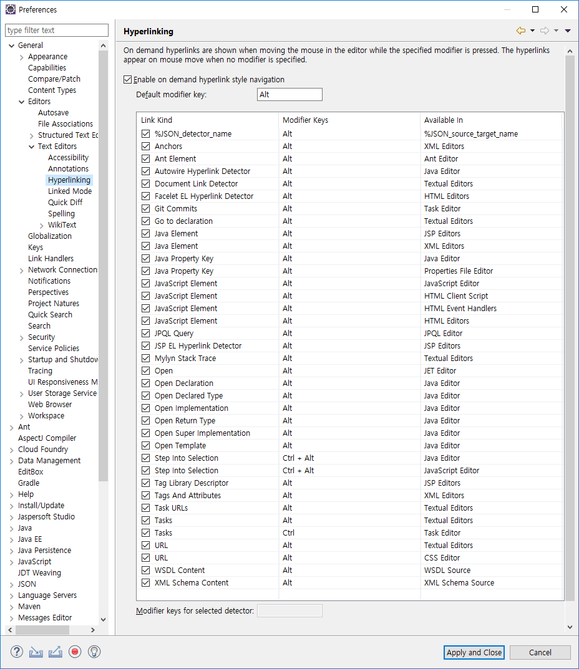Click the main panel vertical scrollbar

[570, 328]
